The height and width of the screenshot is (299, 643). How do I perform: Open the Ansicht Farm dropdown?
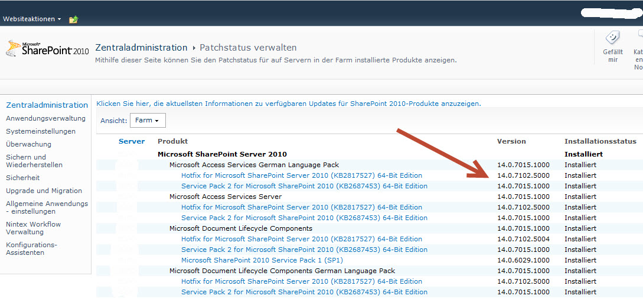click(x=148, y=121)
